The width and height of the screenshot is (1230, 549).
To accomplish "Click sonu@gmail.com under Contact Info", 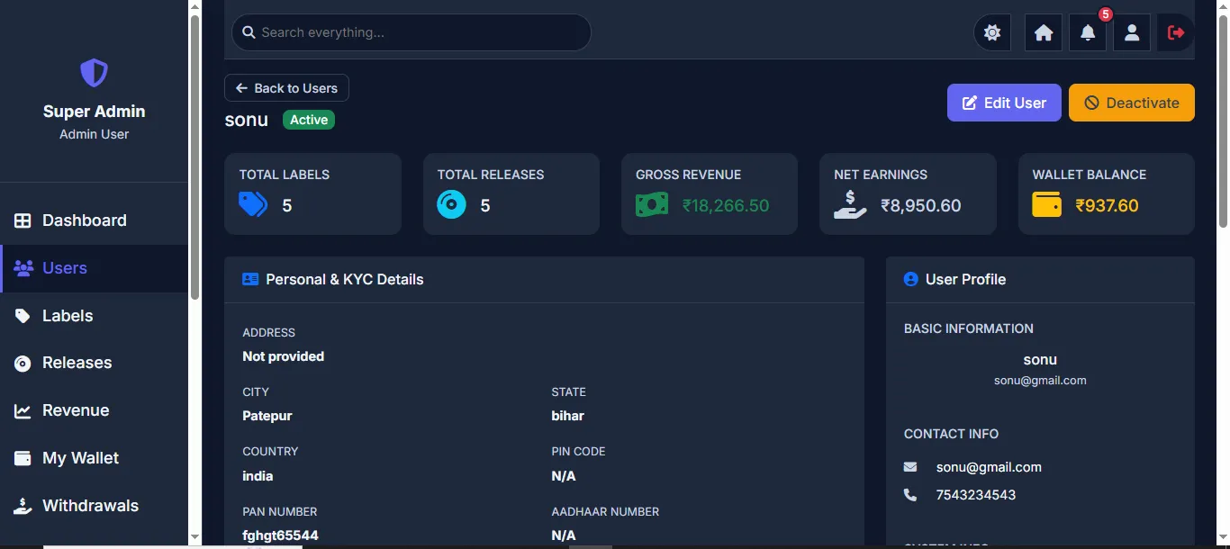I will 989,467.
